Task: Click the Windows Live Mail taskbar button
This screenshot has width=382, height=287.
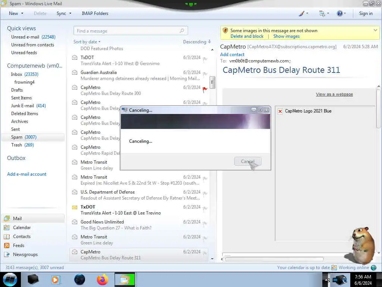Action: tap(125, 280)
